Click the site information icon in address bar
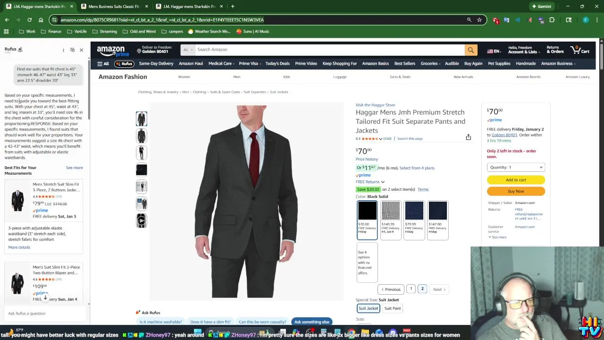The height and width of the screenshot is (340, 604). (x=55, y=20)
